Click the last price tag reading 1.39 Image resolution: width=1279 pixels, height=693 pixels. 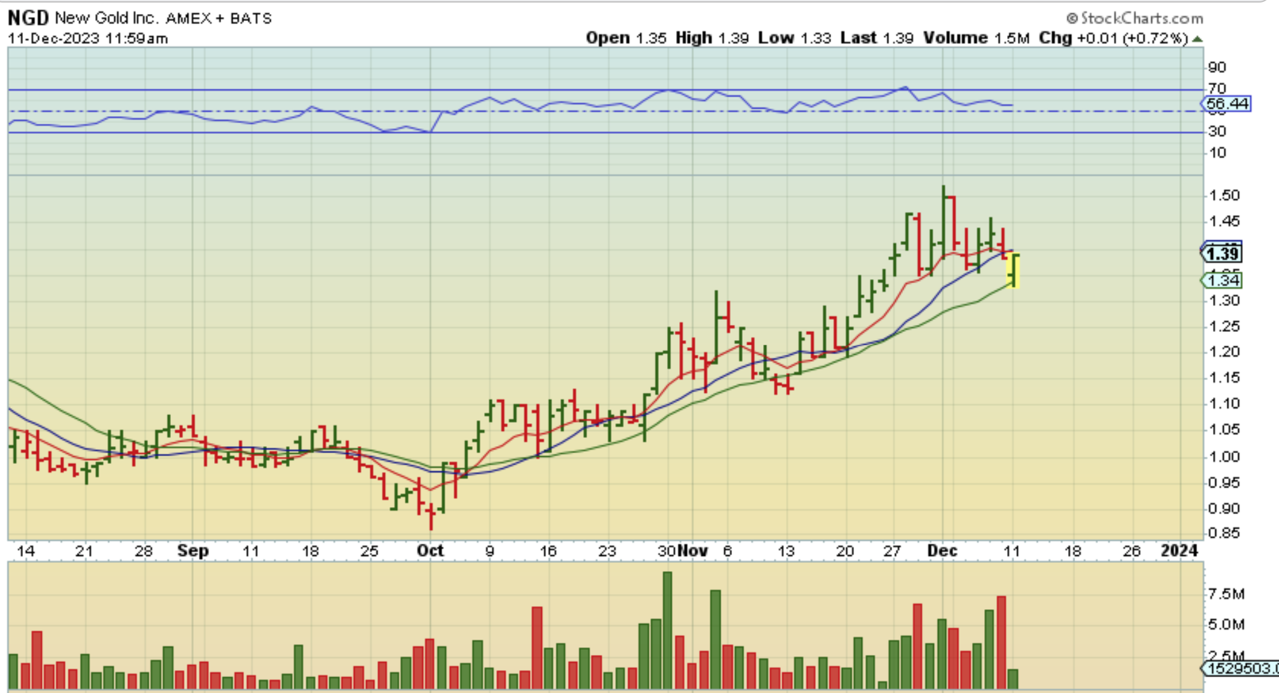point(1222,254)
